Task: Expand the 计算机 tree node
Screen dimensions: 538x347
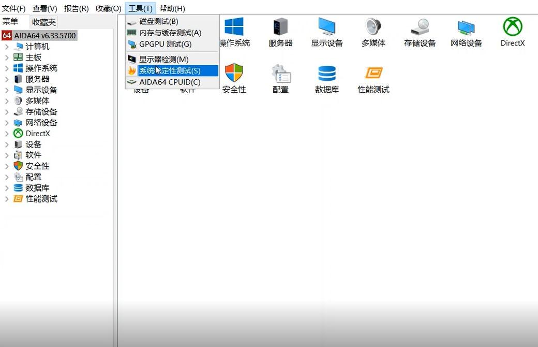Action: tap(7, 47)
